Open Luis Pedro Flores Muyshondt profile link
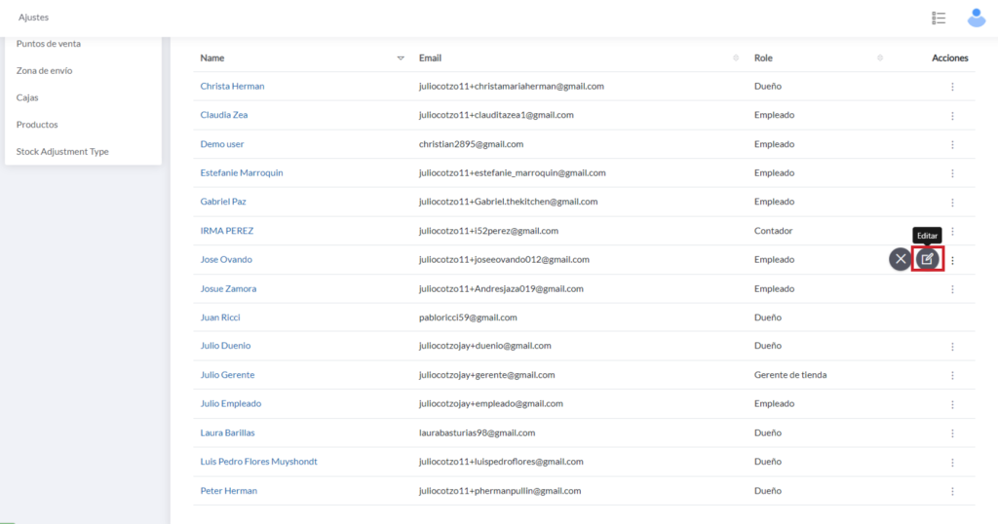 click(258, 462)
